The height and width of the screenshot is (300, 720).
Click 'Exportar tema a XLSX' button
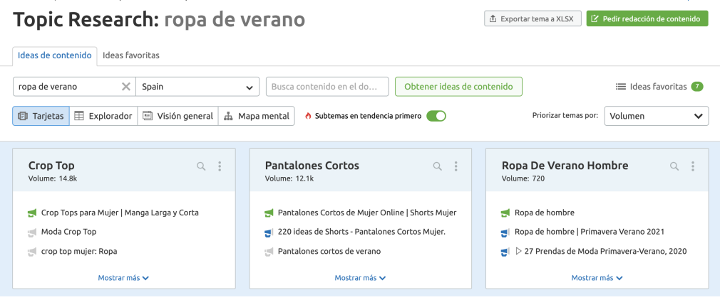click(533, 18)
